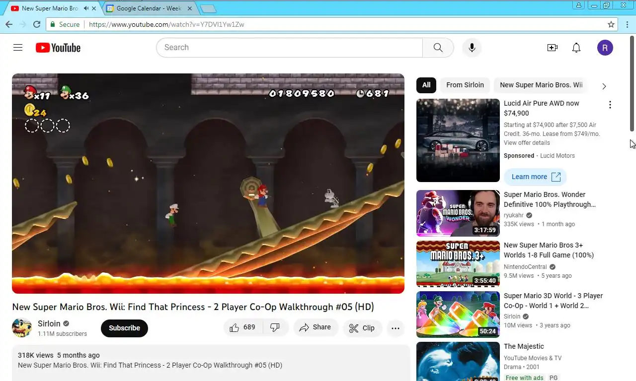The height and width of the screenshot is (381, 636).
Task: Click the Mario video player
Action: [208, 184]
